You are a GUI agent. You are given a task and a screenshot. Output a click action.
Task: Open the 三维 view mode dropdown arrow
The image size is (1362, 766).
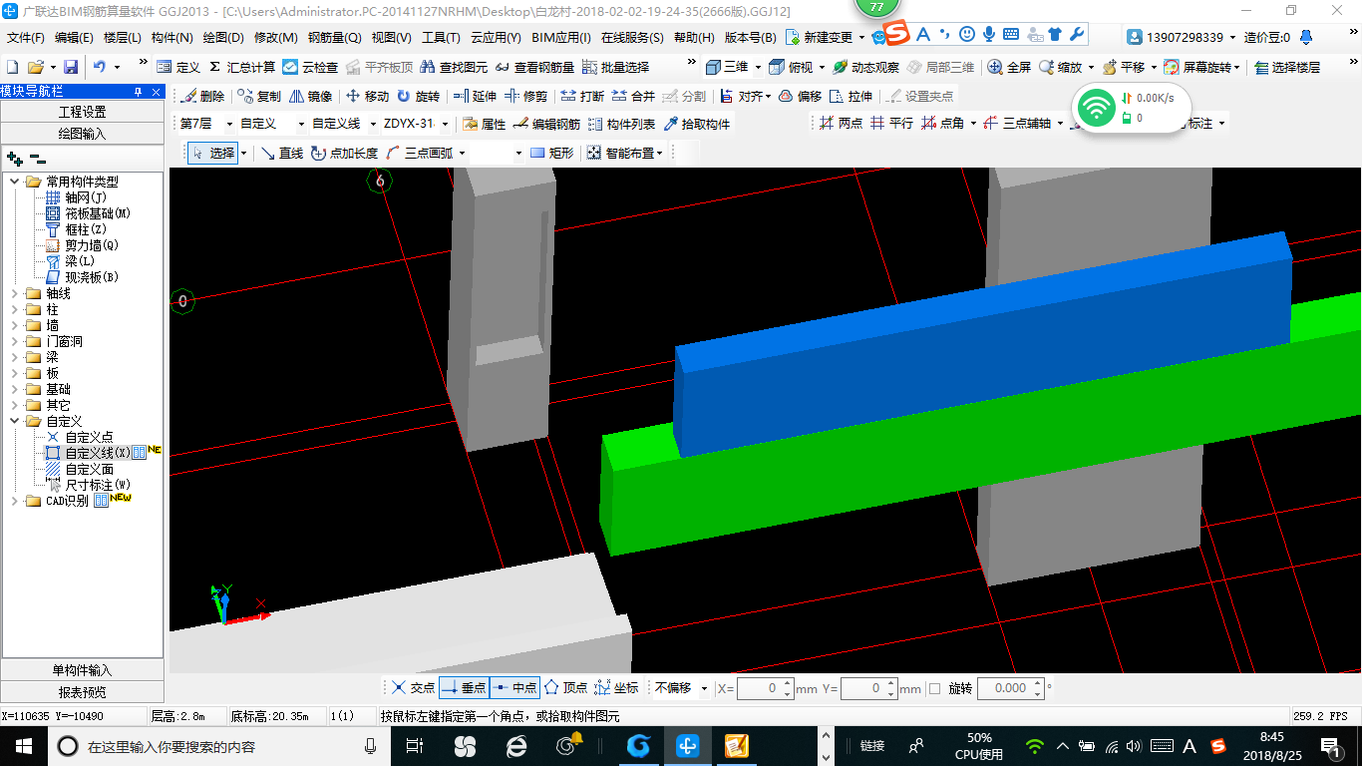point(757,67)
